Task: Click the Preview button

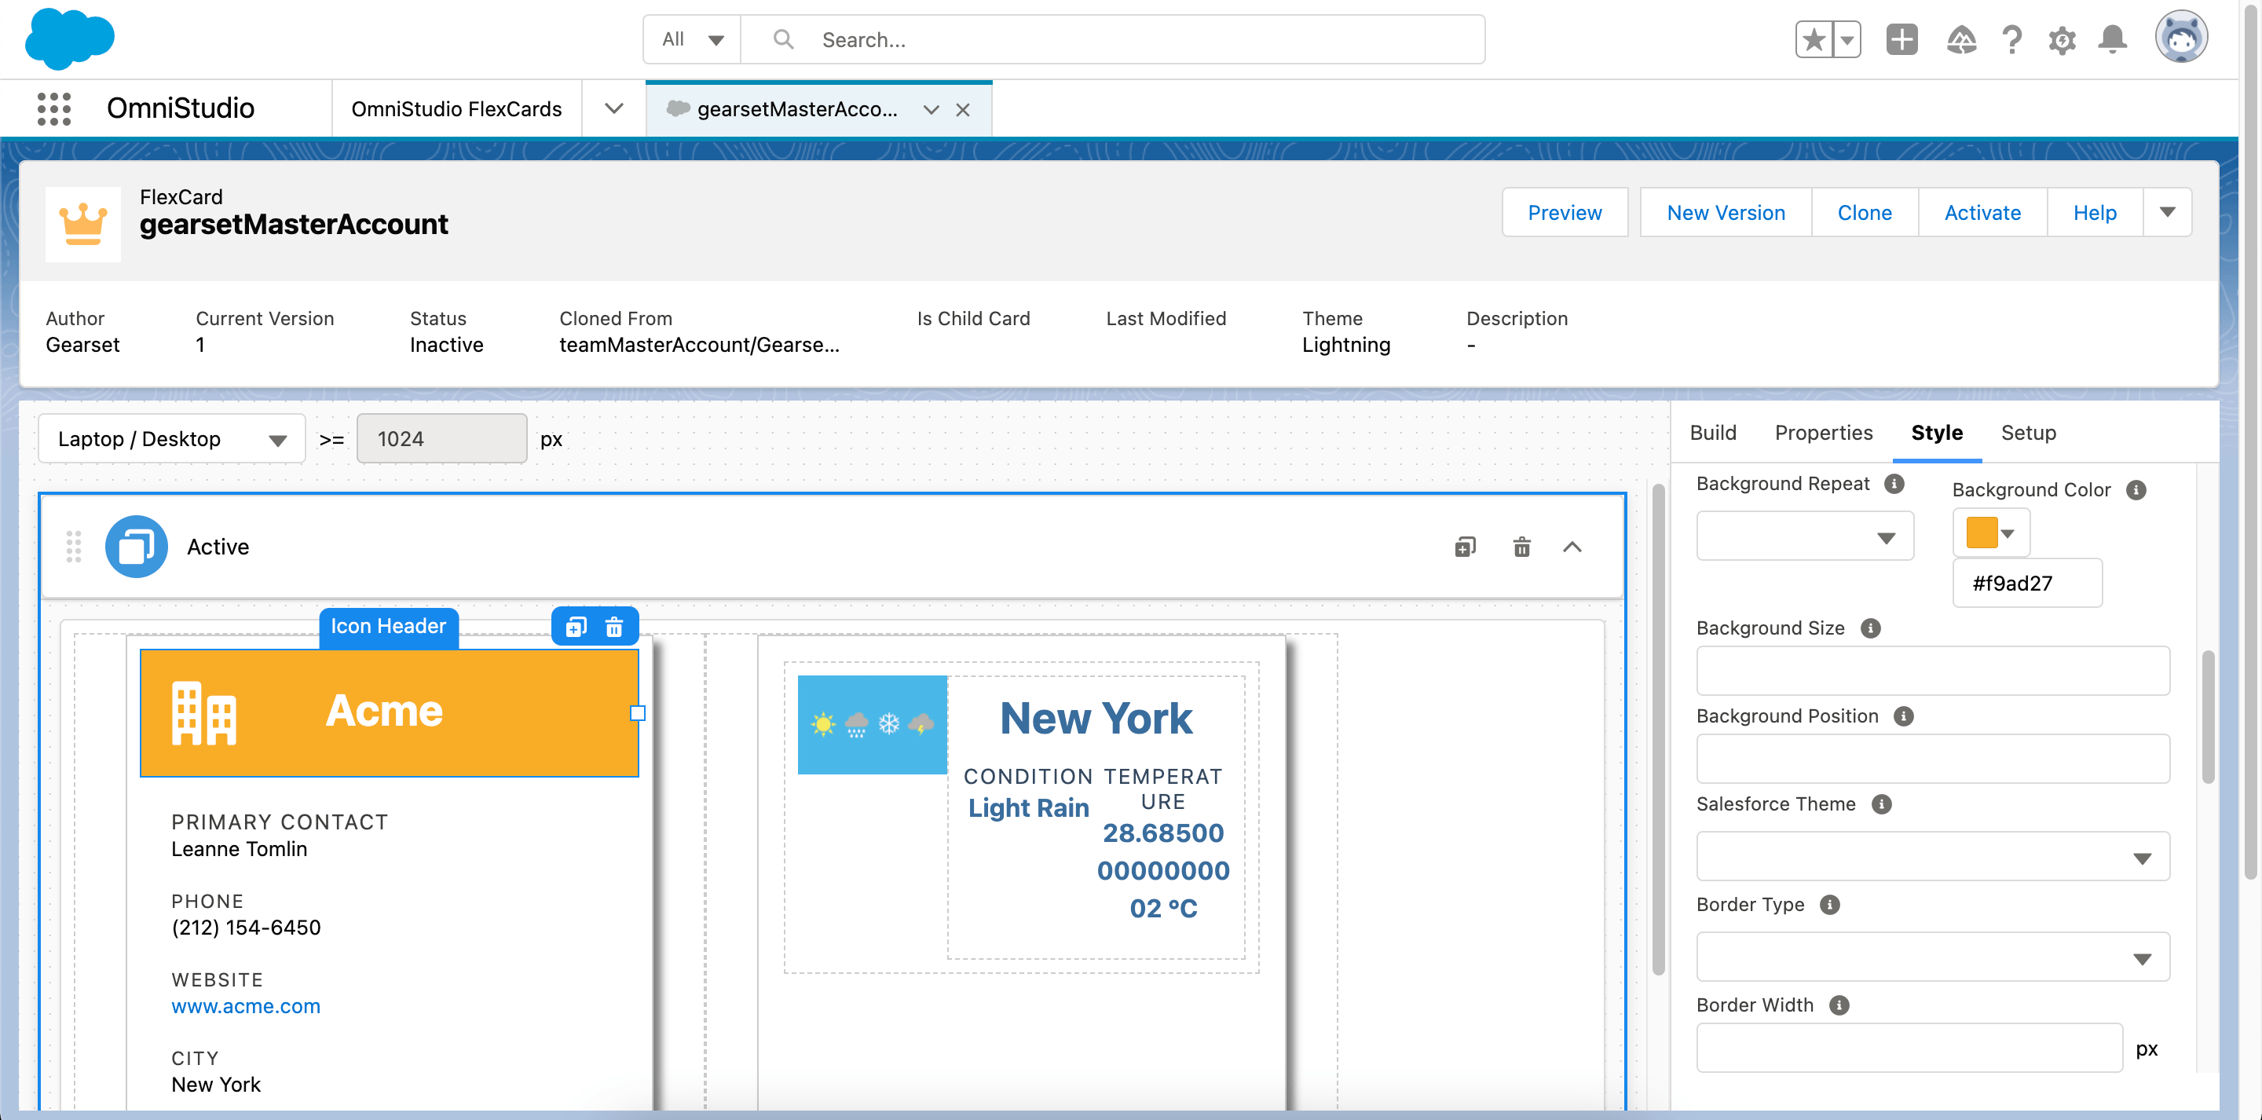Action: (x=1564, y=213)
